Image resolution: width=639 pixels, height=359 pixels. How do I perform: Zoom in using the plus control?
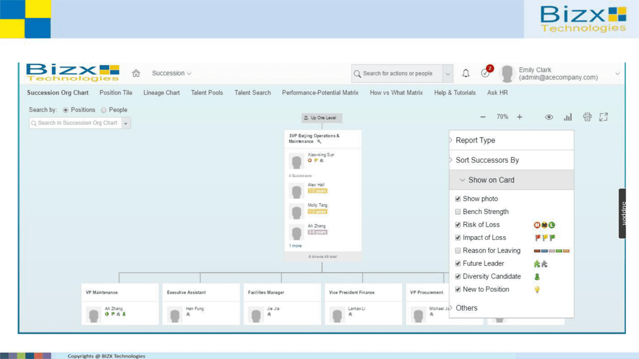pos(519,117)
